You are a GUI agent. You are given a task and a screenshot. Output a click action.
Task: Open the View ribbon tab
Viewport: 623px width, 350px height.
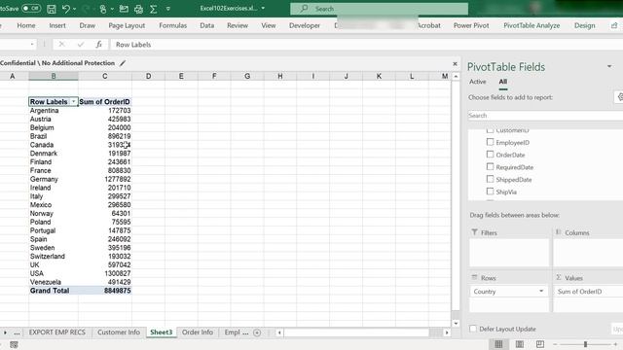click(x=269, y=25)
